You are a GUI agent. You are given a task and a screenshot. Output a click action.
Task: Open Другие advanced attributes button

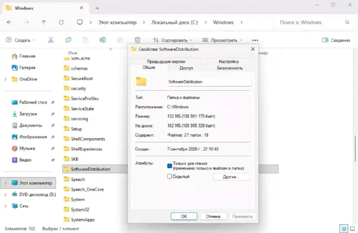click(x=231, y=177)
